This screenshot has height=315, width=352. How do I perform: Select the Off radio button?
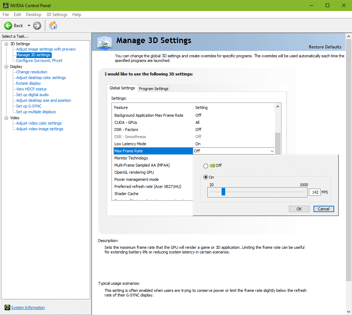point(206,166)
